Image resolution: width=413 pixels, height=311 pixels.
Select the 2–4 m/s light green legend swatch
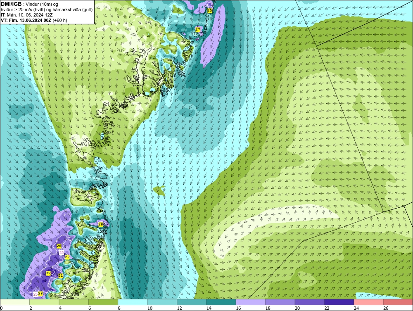tap(44, 302)
